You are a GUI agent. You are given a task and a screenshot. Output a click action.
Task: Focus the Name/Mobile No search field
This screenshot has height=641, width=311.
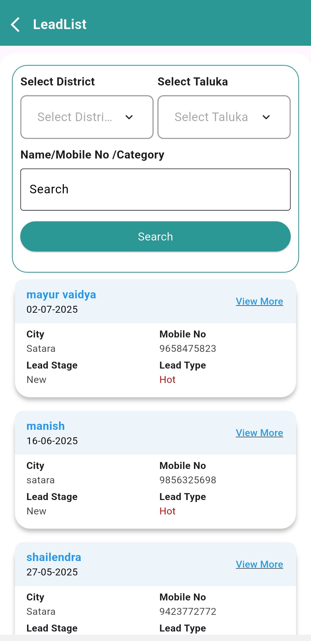[x=155, y=190]
